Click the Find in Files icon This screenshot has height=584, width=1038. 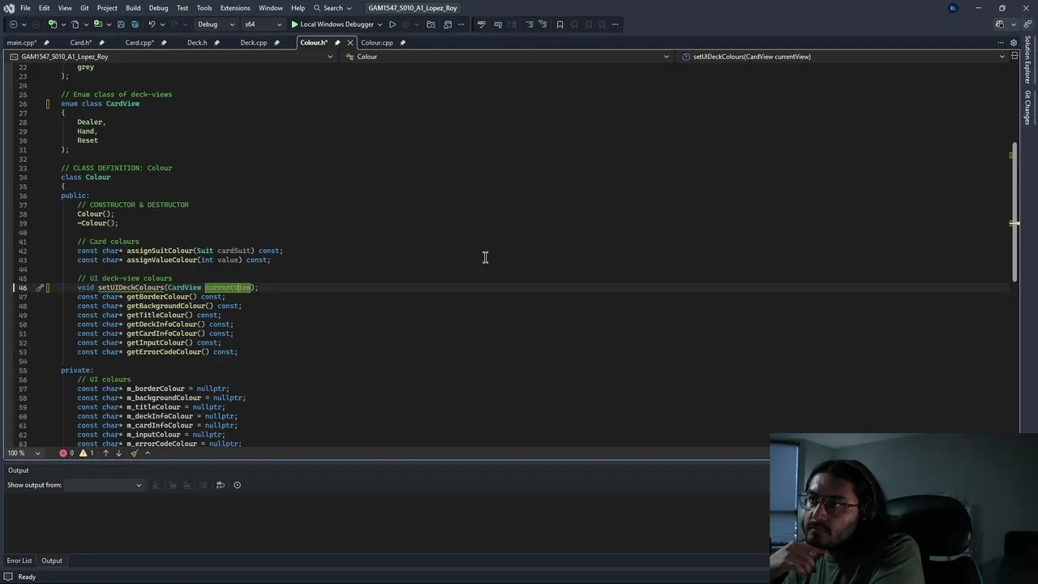[x=431, y=24]
